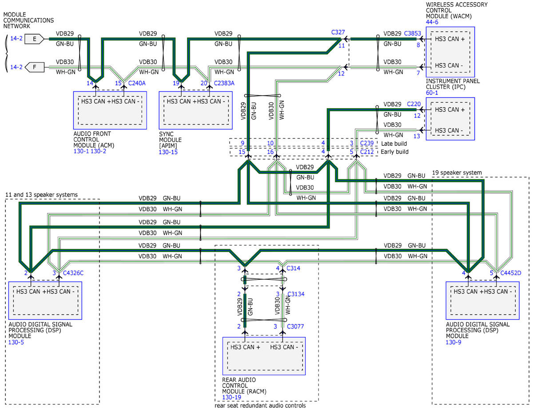Image resolution: width=533 pixels, height=411 pixels.
Task: Open the 130-1 page reference under ACM
Action: (81, 152)
